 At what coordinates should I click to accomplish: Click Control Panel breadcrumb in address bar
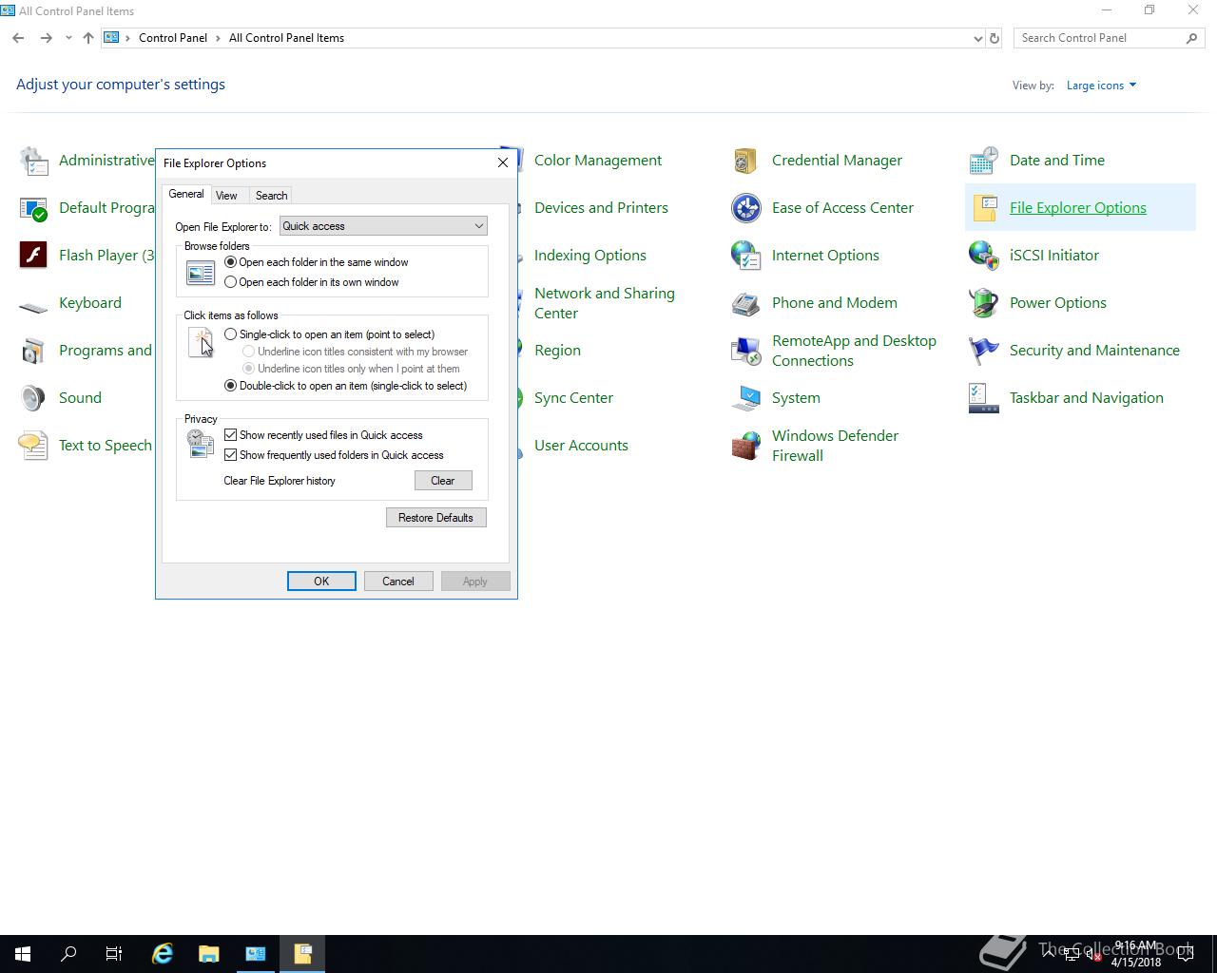(173, 38)
